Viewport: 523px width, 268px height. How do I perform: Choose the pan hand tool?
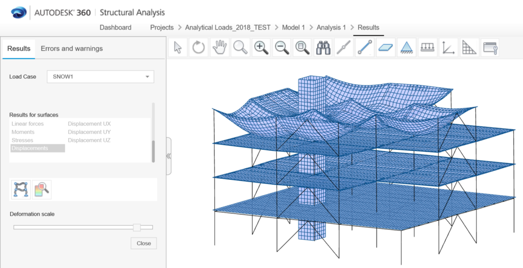pos(220,48)
